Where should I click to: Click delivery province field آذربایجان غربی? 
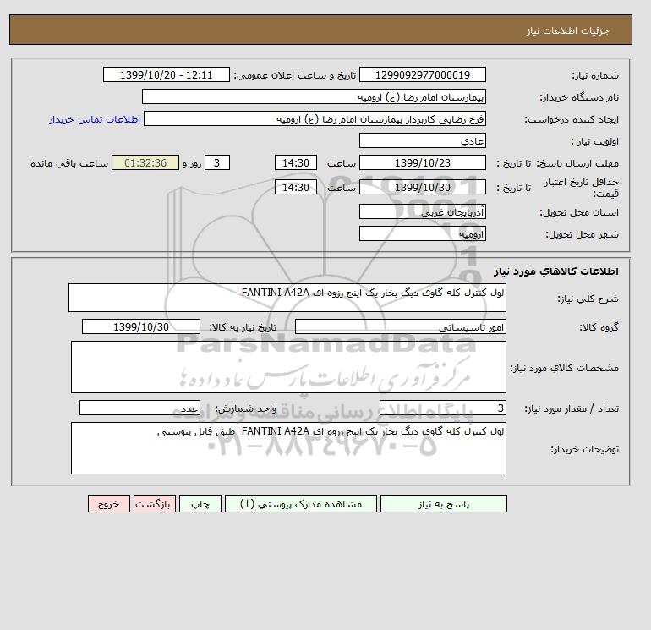coord(422,211)
